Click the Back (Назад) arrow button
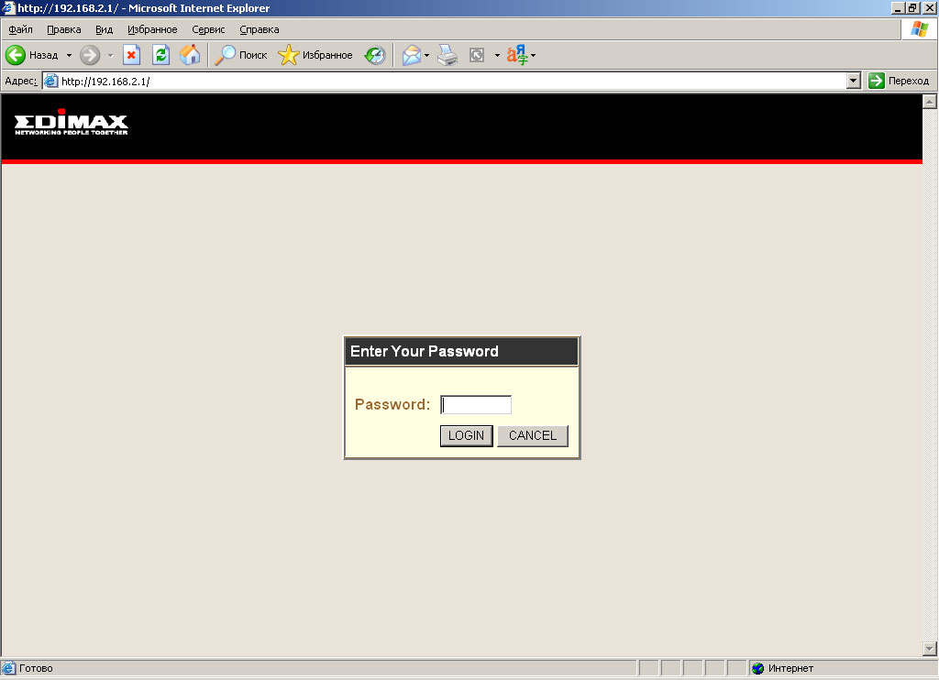 pos(17,55)
